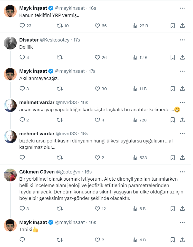
Task: View analytics of 'arsan varsa' tweet
Action: (x=135, y=120)
